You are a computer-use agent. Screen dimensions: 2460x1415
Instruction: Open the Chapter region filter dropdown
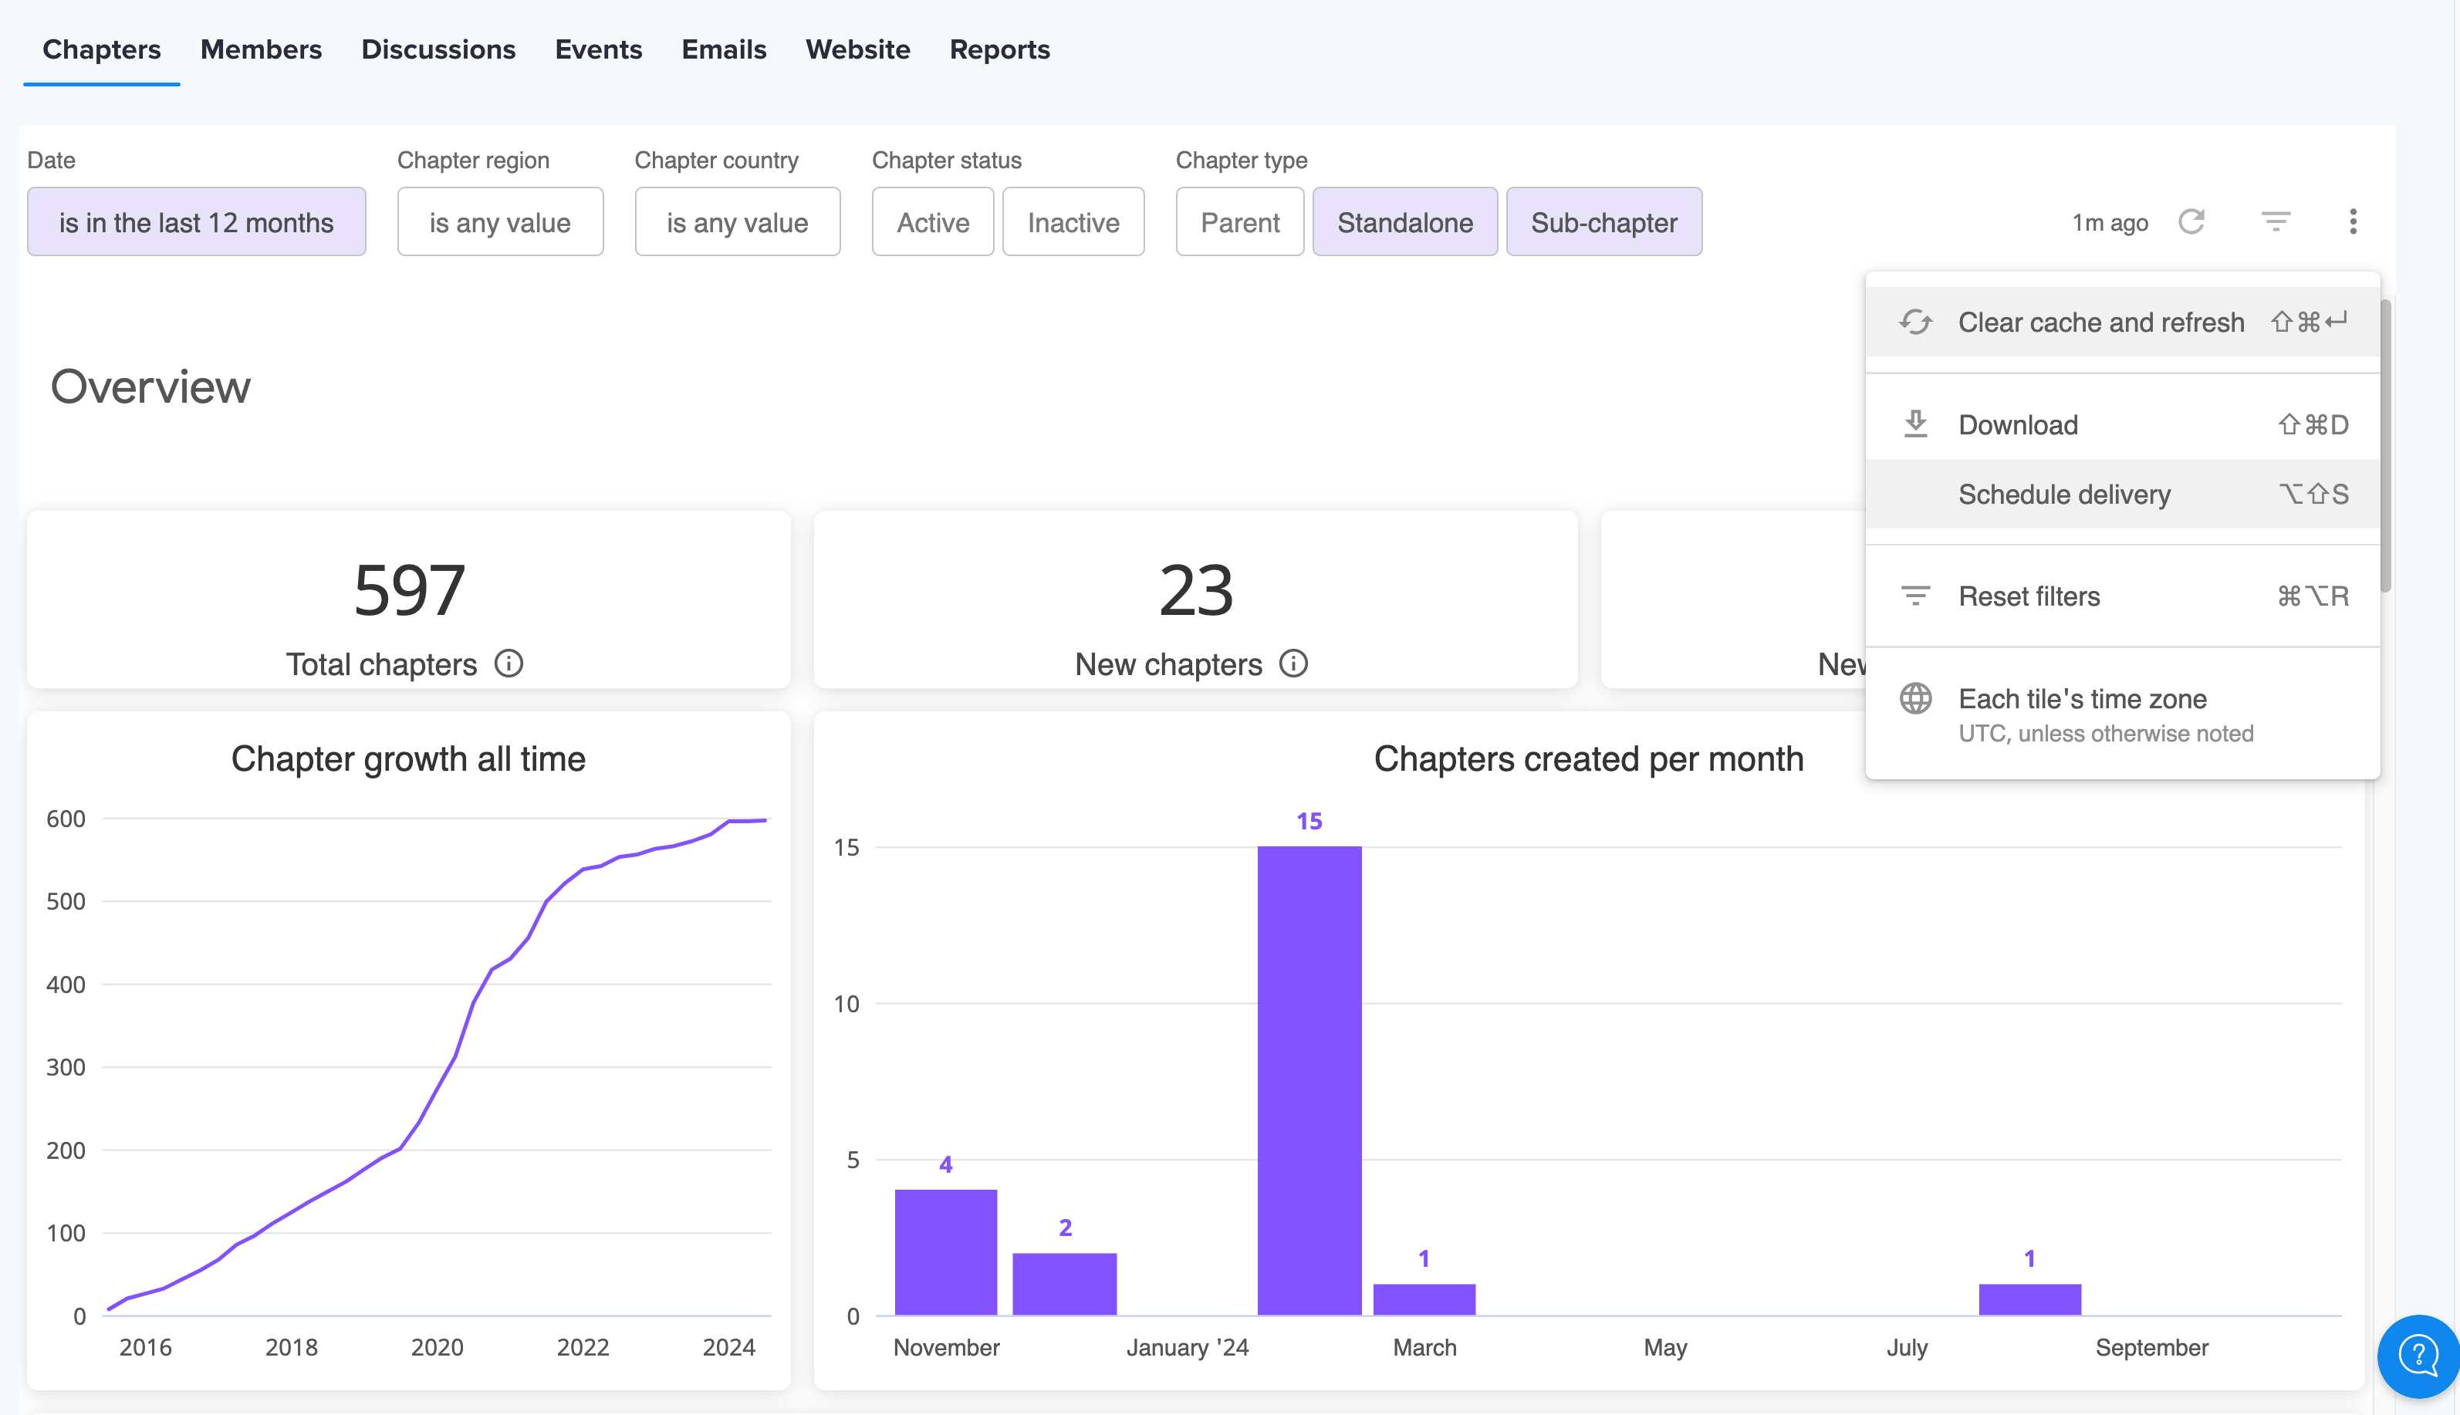pos(499,222)
